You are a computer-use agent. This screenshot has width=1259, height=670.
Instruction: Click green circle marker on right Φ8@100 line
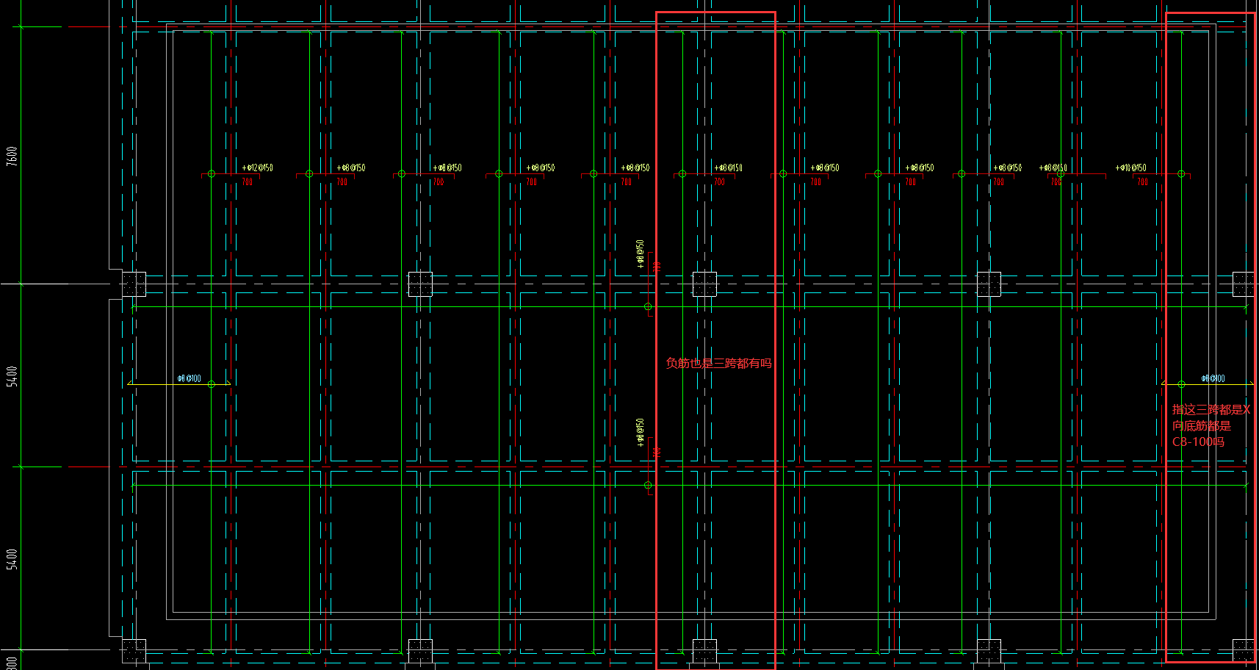1181,384
